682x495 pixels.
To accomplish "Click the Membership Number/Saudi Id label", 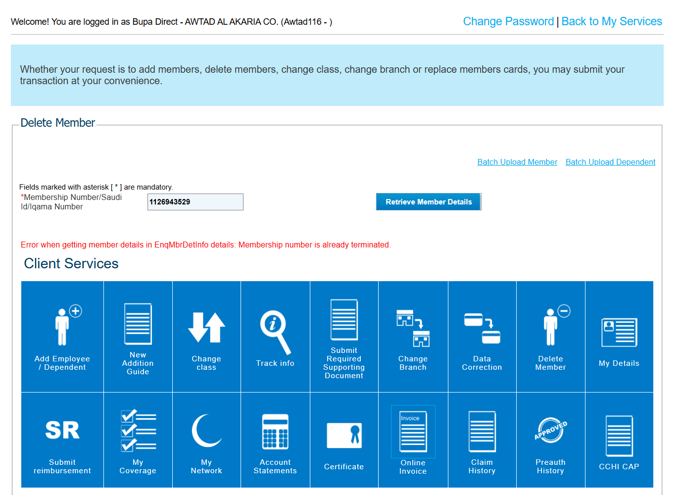I will [x=71, y=202].
